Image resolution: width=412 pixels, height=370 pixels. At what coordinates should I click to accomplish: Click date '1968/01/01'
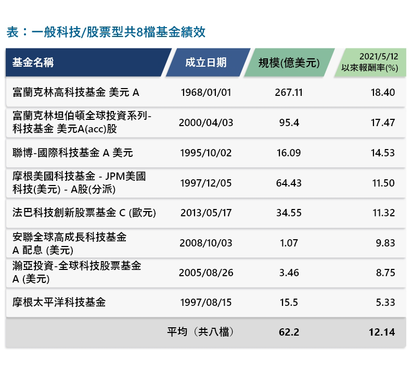point(205,93)
